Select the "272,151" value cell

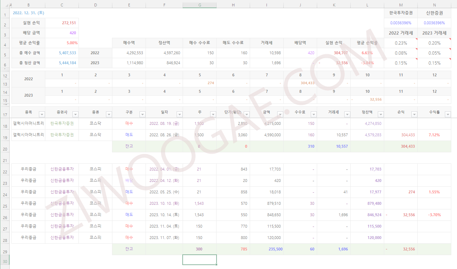click(x=62, y=23)
